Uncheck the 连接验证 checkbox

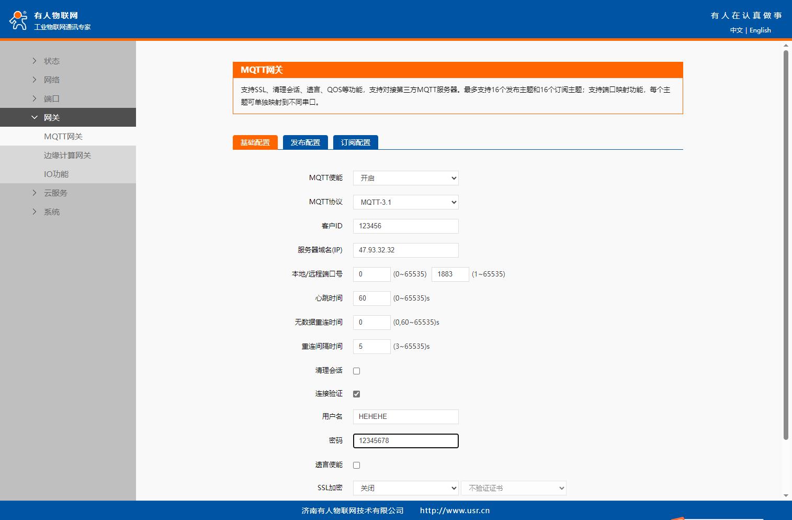[x=356, y=394]
